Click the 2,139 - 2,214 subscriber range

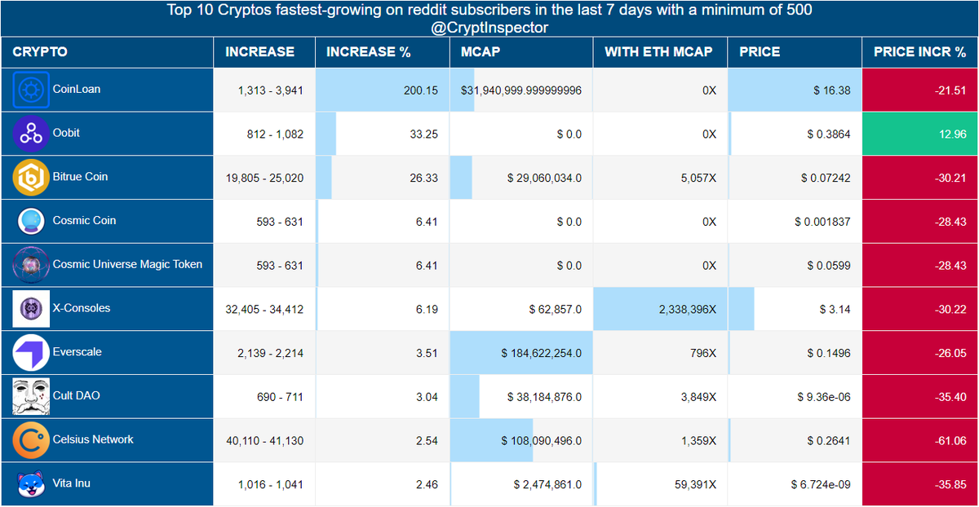[271, 354]
